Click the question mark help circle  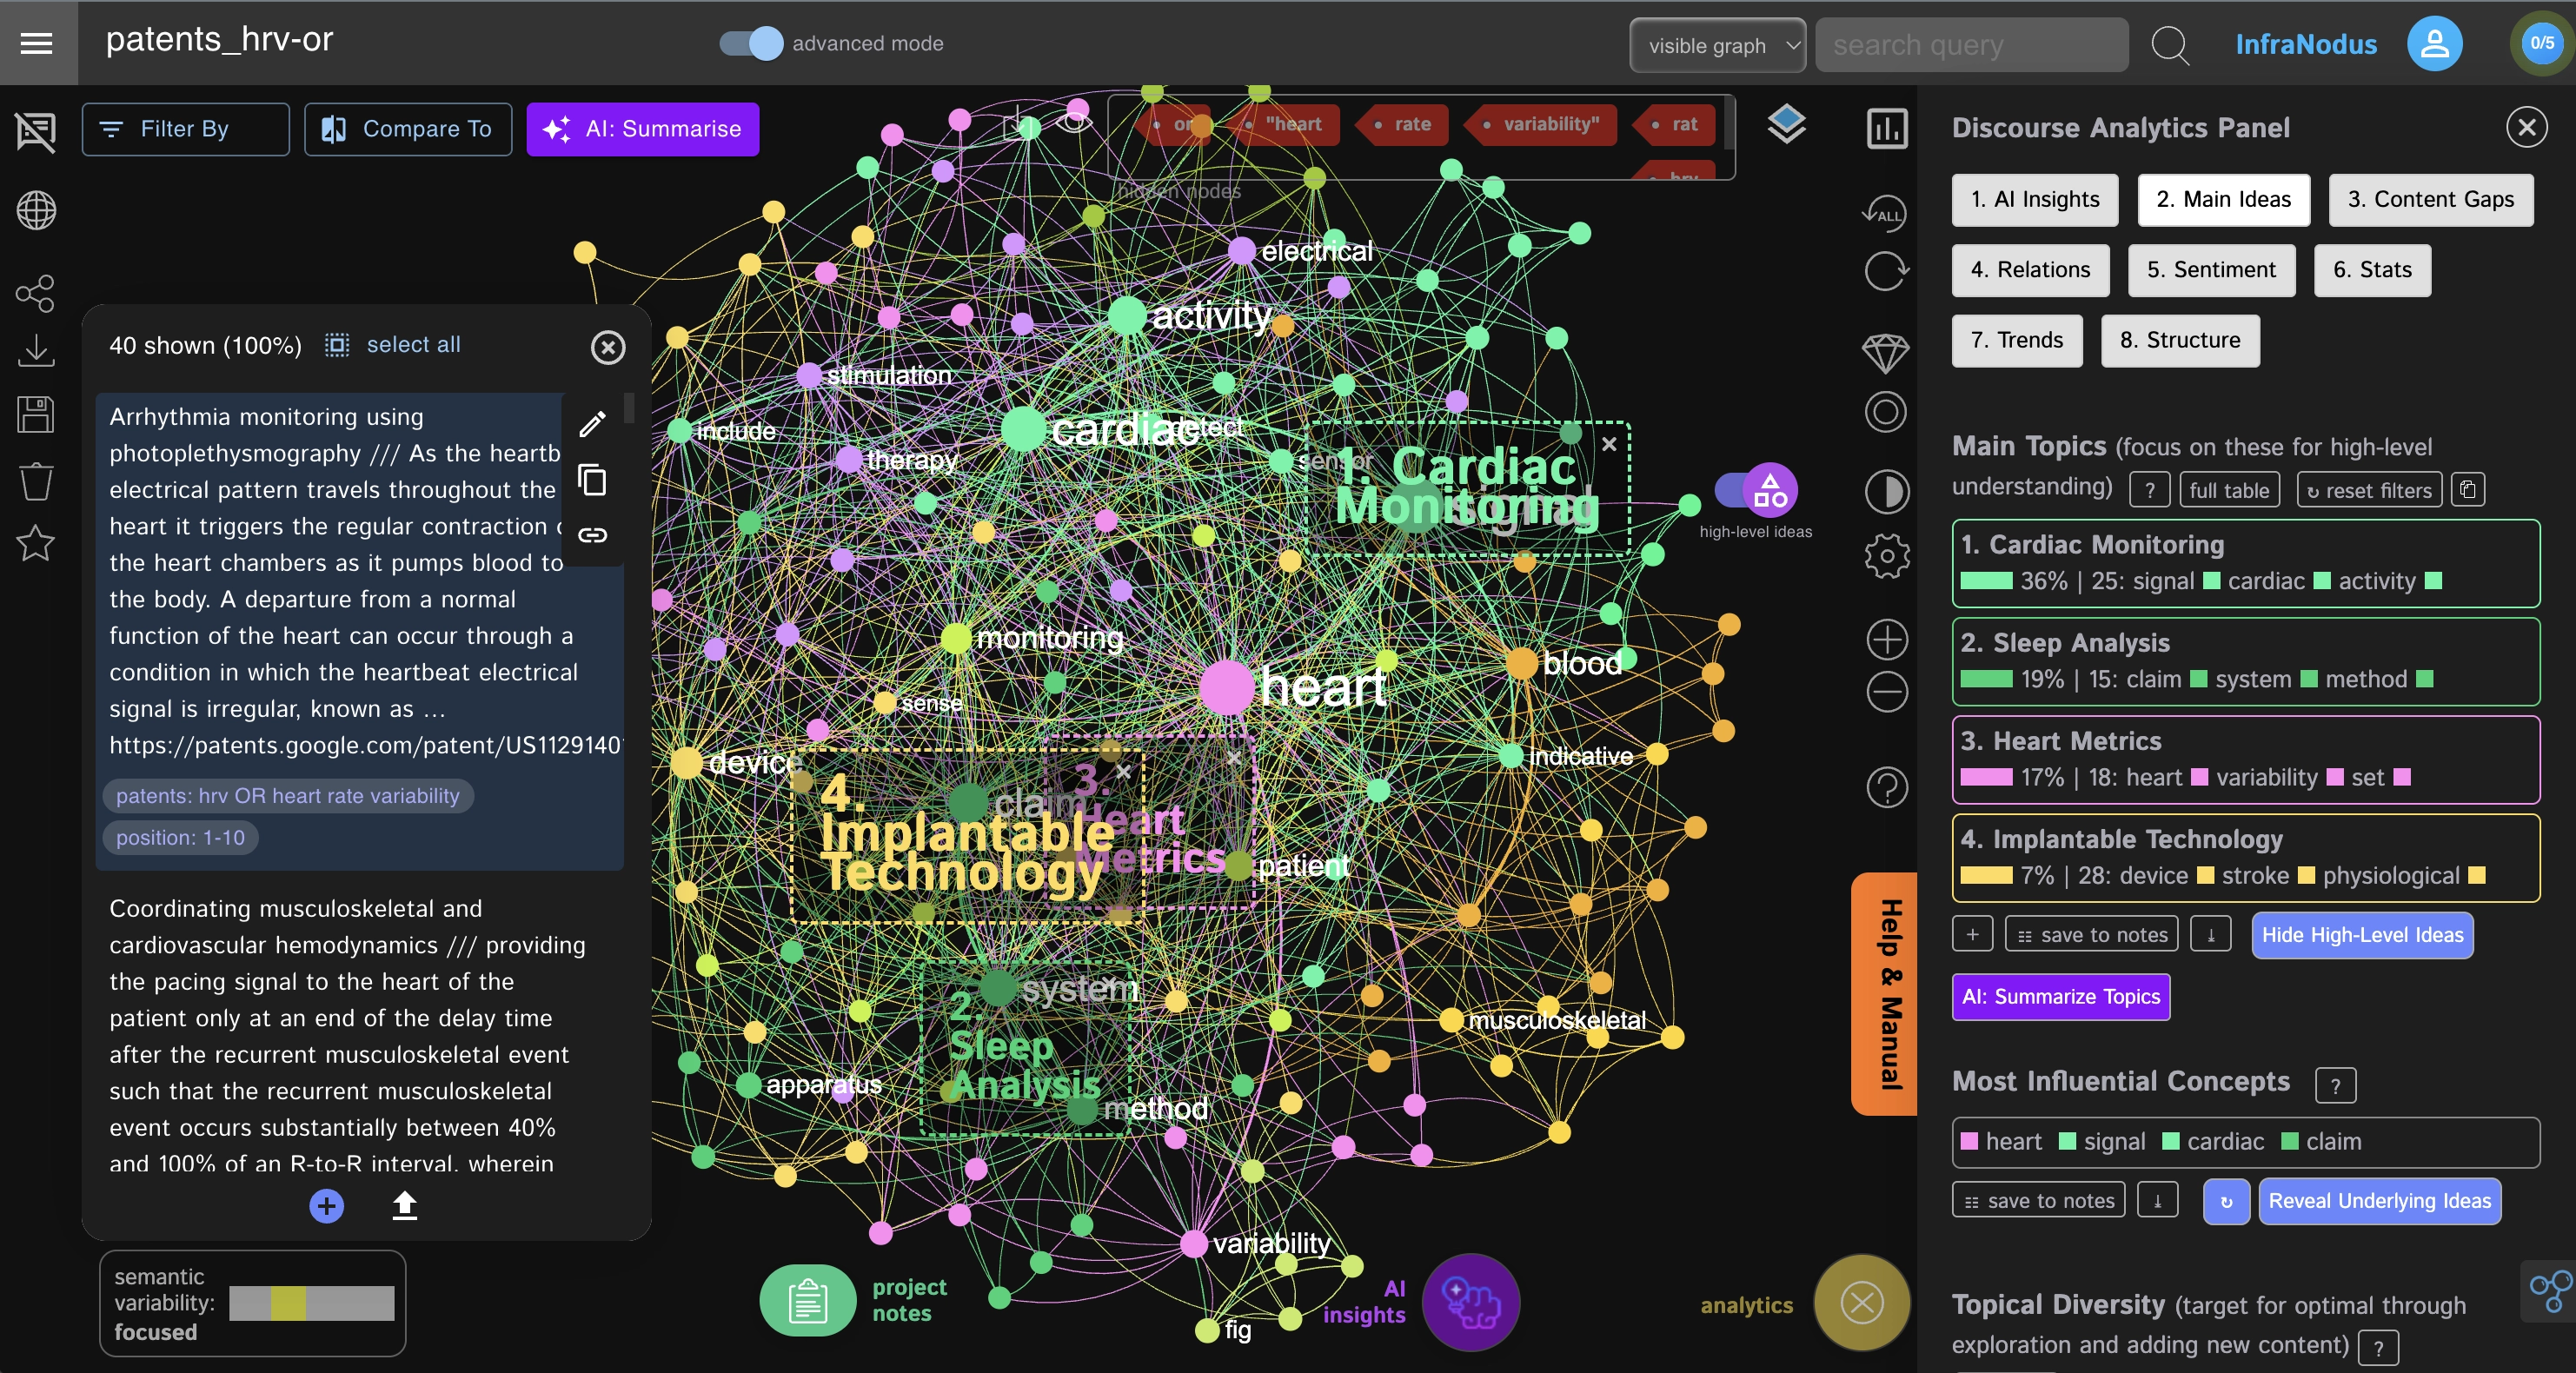[1887, 788]
